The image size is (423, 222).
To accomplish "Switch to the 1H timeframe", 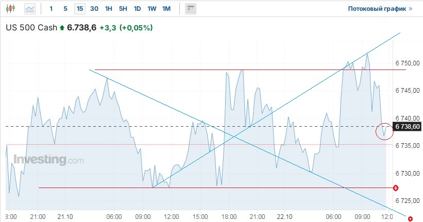I will tap(108, 9).
